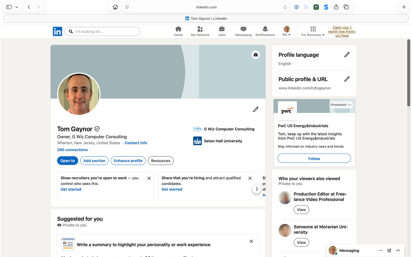Click the Safari home icon
The height and width of the screenshot is (257, 412).
(115, 7)
